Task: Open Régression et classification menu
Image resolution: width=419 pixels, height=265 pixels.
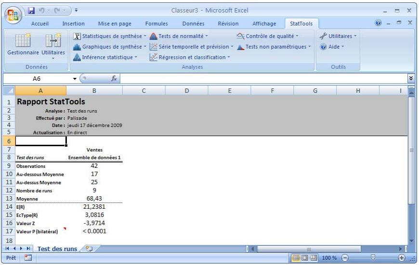Action: click(190, 57)
